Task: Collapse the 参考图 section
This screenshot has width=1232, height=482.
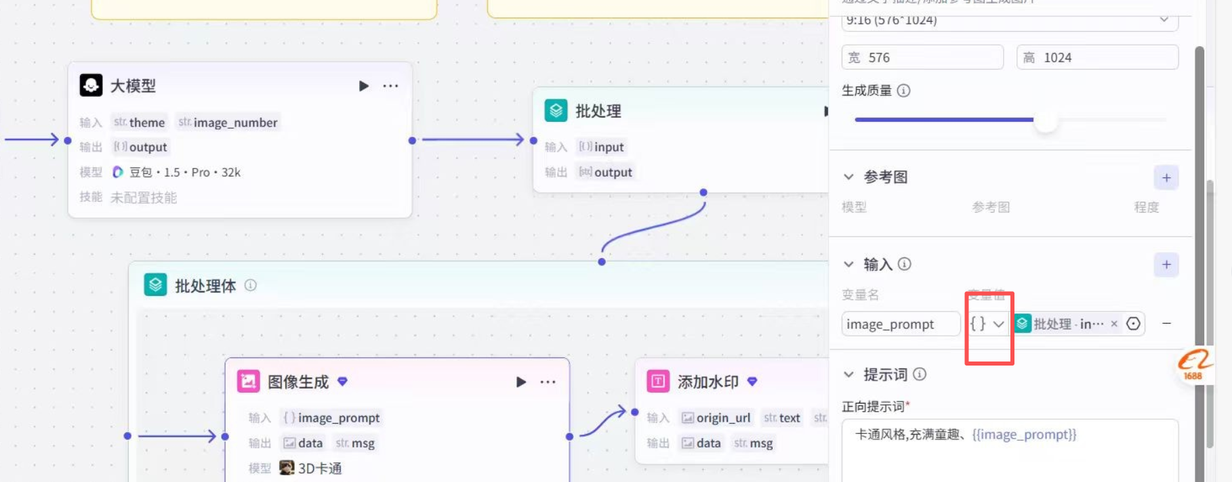Action: click(x=848, y=177)
